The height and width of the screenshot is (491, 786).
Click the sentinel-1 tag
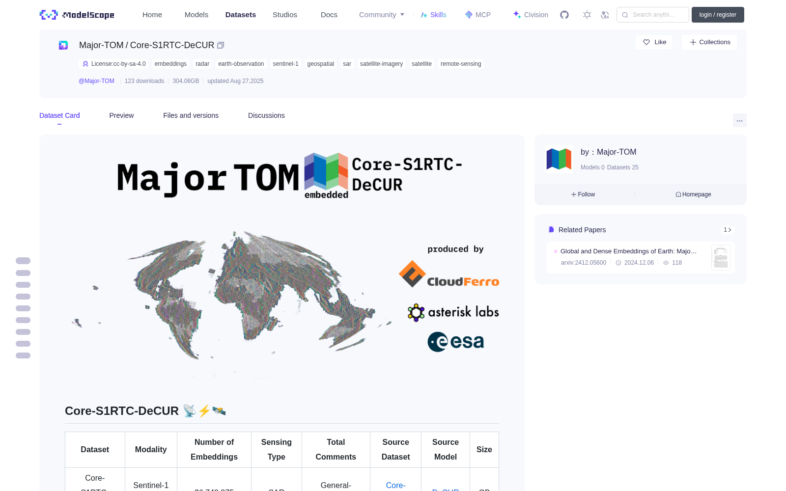(285, 64)
